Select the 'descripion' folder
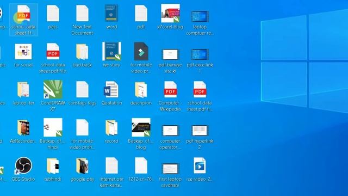This screenshot has width=348, height=196. 141,90
